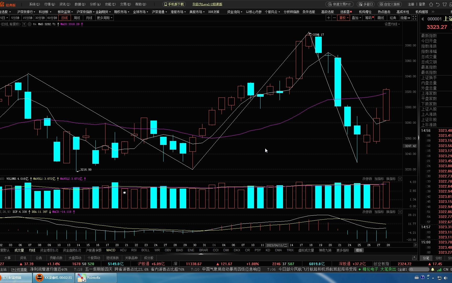This screenshot has width=452, height=283.
Task: Click the question mark help icon near MA
Action: (x=24, y=24)
